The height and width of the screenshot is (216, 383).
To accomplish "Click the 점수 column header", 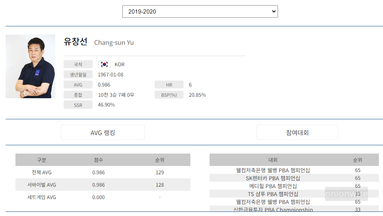I will coord(99,160).
